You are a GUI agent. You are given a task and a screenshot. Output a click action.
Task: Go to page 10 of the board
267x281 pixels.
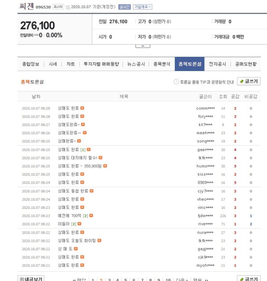tap(168, 280)
